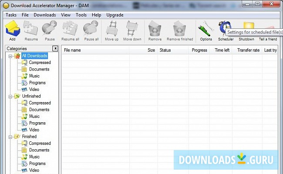Screen dimensions: 283x174
Task: Click the Programs disc icon under All Downloads
Action: click(x=24, y=83)
